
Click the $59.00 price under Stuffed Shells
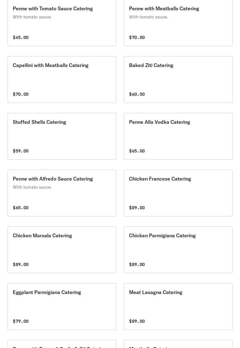pos(21,151)
